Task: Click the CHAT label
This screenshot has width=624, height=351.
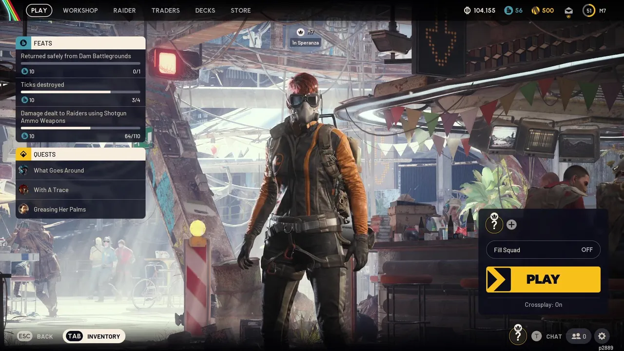Action: (x=554, y=336)
